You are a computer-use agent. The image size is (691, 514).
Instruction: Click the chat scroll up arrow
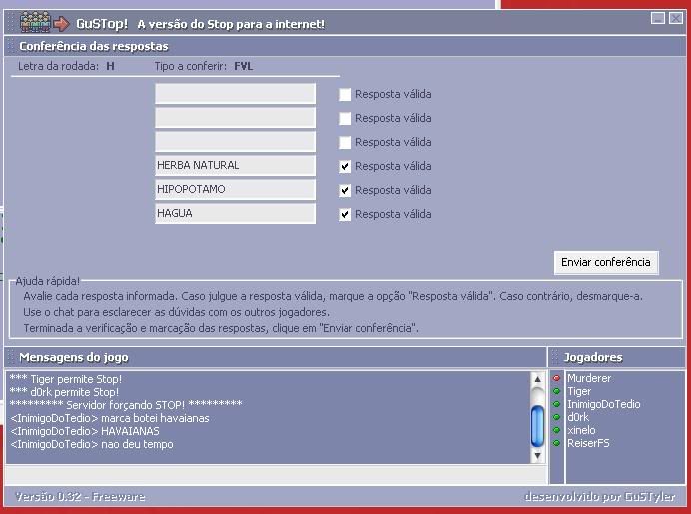537,379
